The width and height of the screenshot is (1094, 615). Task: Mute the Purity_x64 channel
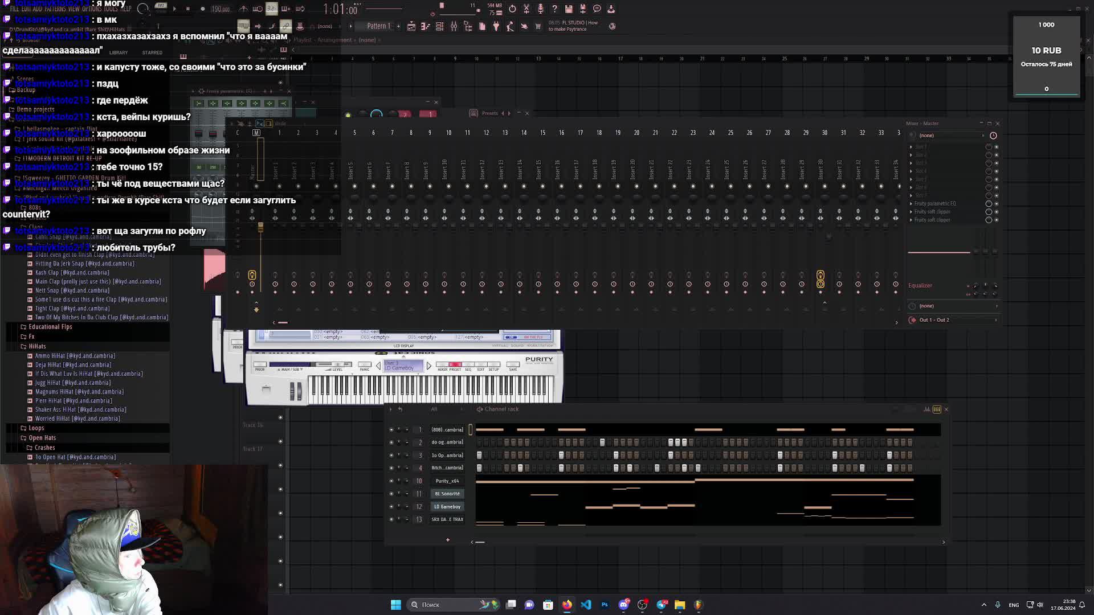pyautogui.click(x=391, y=481)
